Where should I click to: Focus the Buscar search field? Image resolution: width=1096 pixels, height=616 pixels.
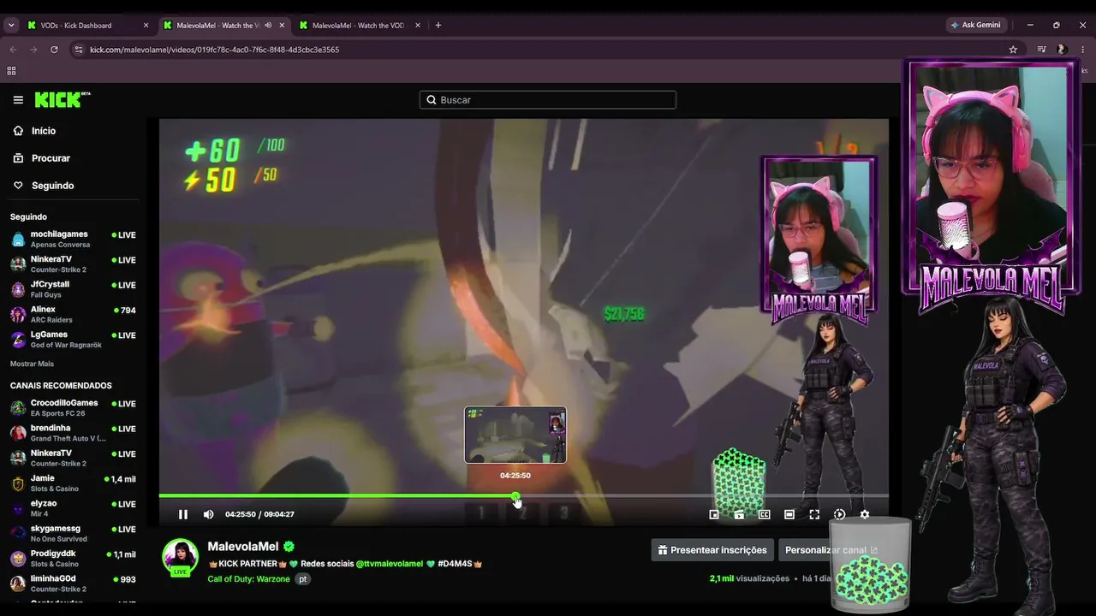(x=548, y=100)
